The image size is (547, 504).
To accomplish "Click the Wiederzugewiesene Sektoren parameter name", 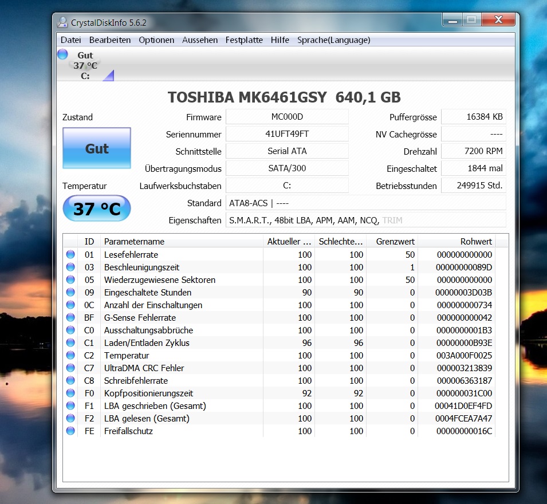I will 160,279.
